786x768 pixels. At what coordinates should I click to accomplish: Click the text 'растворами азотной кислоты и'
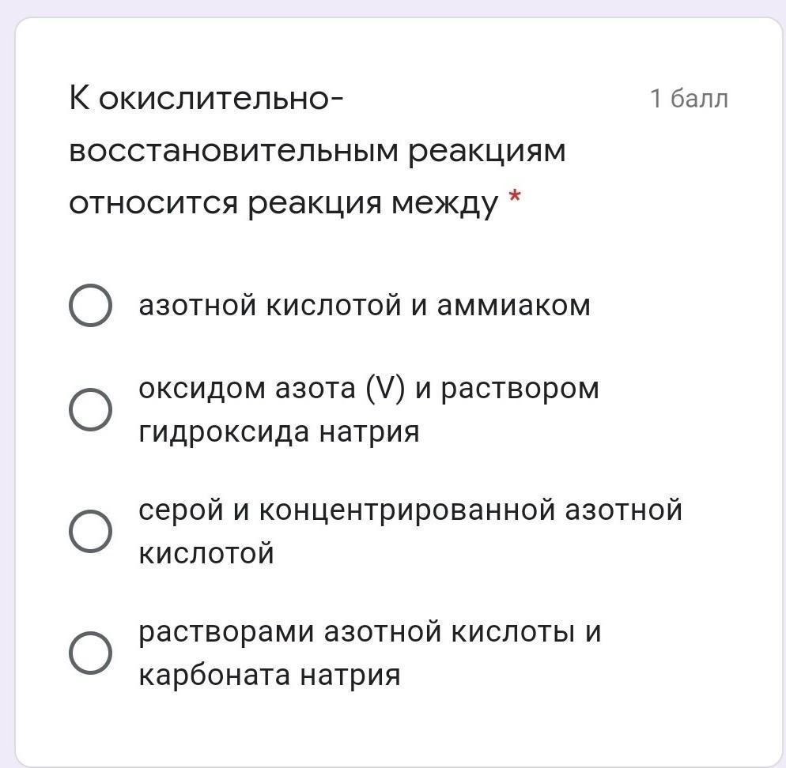369,632
